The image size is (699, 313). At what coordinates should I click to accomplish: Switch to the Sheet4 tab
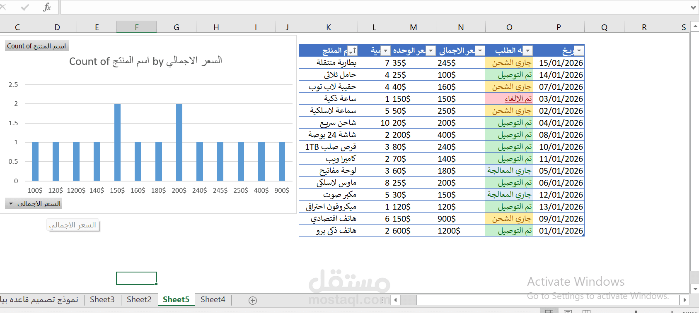[213, 299]
